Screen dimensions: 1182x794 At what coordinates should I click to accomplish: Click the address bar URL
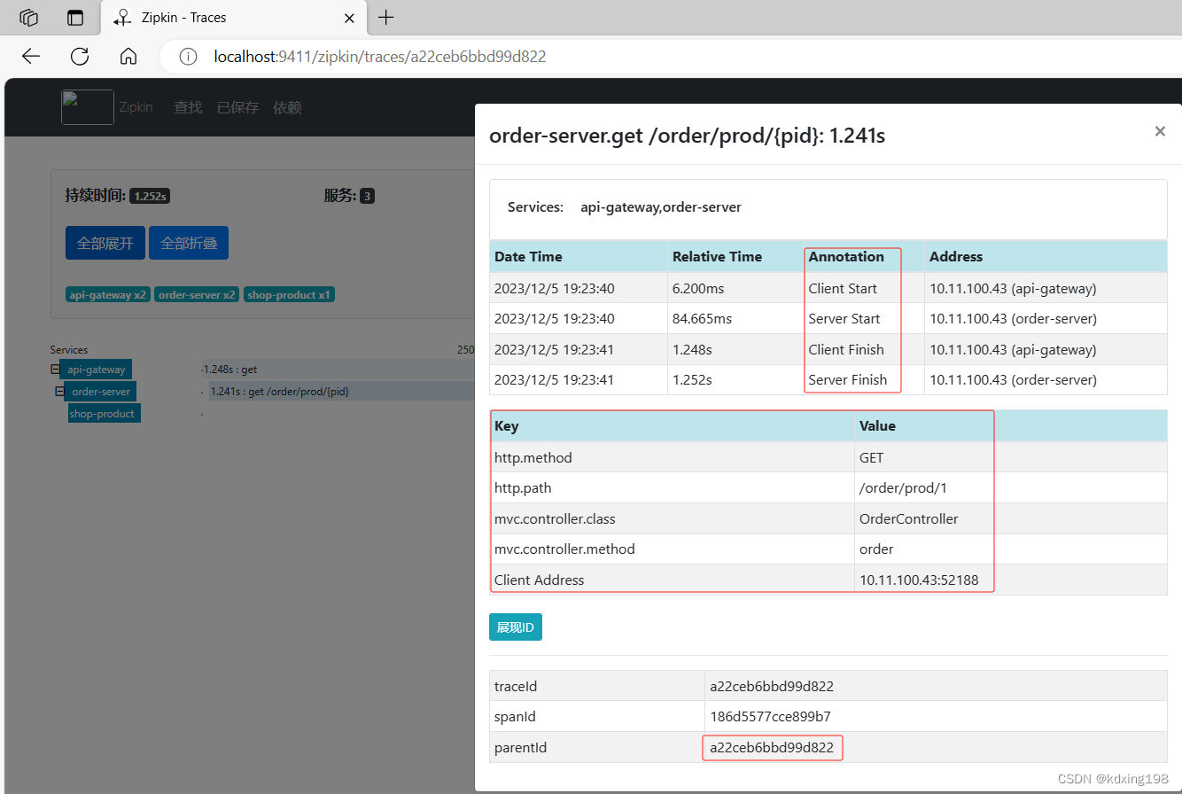[380, 57]
